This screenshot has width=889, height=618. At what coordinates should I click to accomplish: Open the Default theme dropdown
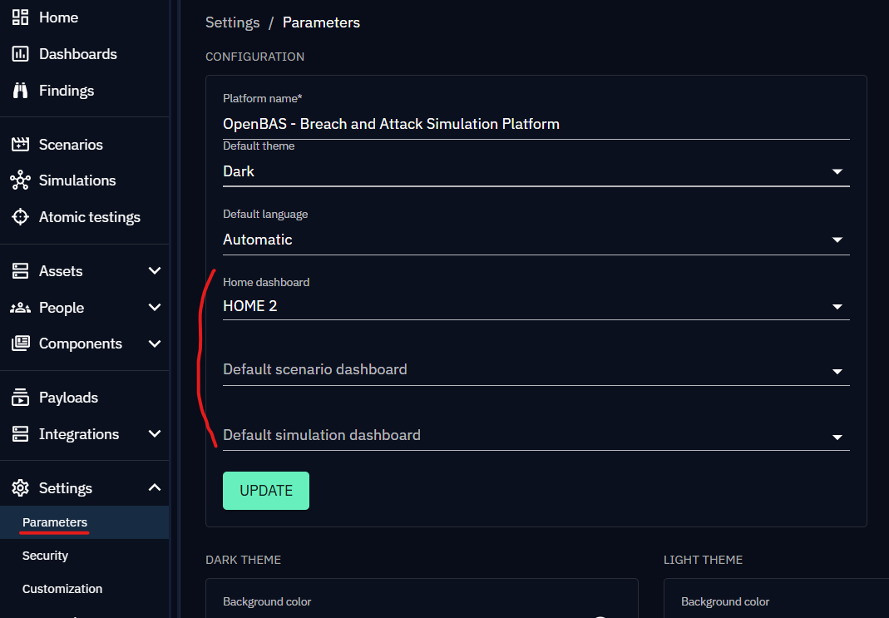coord(837,172)
